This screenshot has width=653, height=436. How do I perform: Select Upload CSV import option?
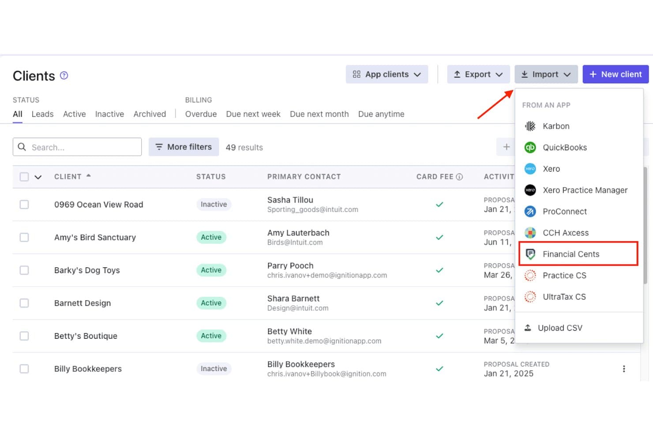coord(579,328)
